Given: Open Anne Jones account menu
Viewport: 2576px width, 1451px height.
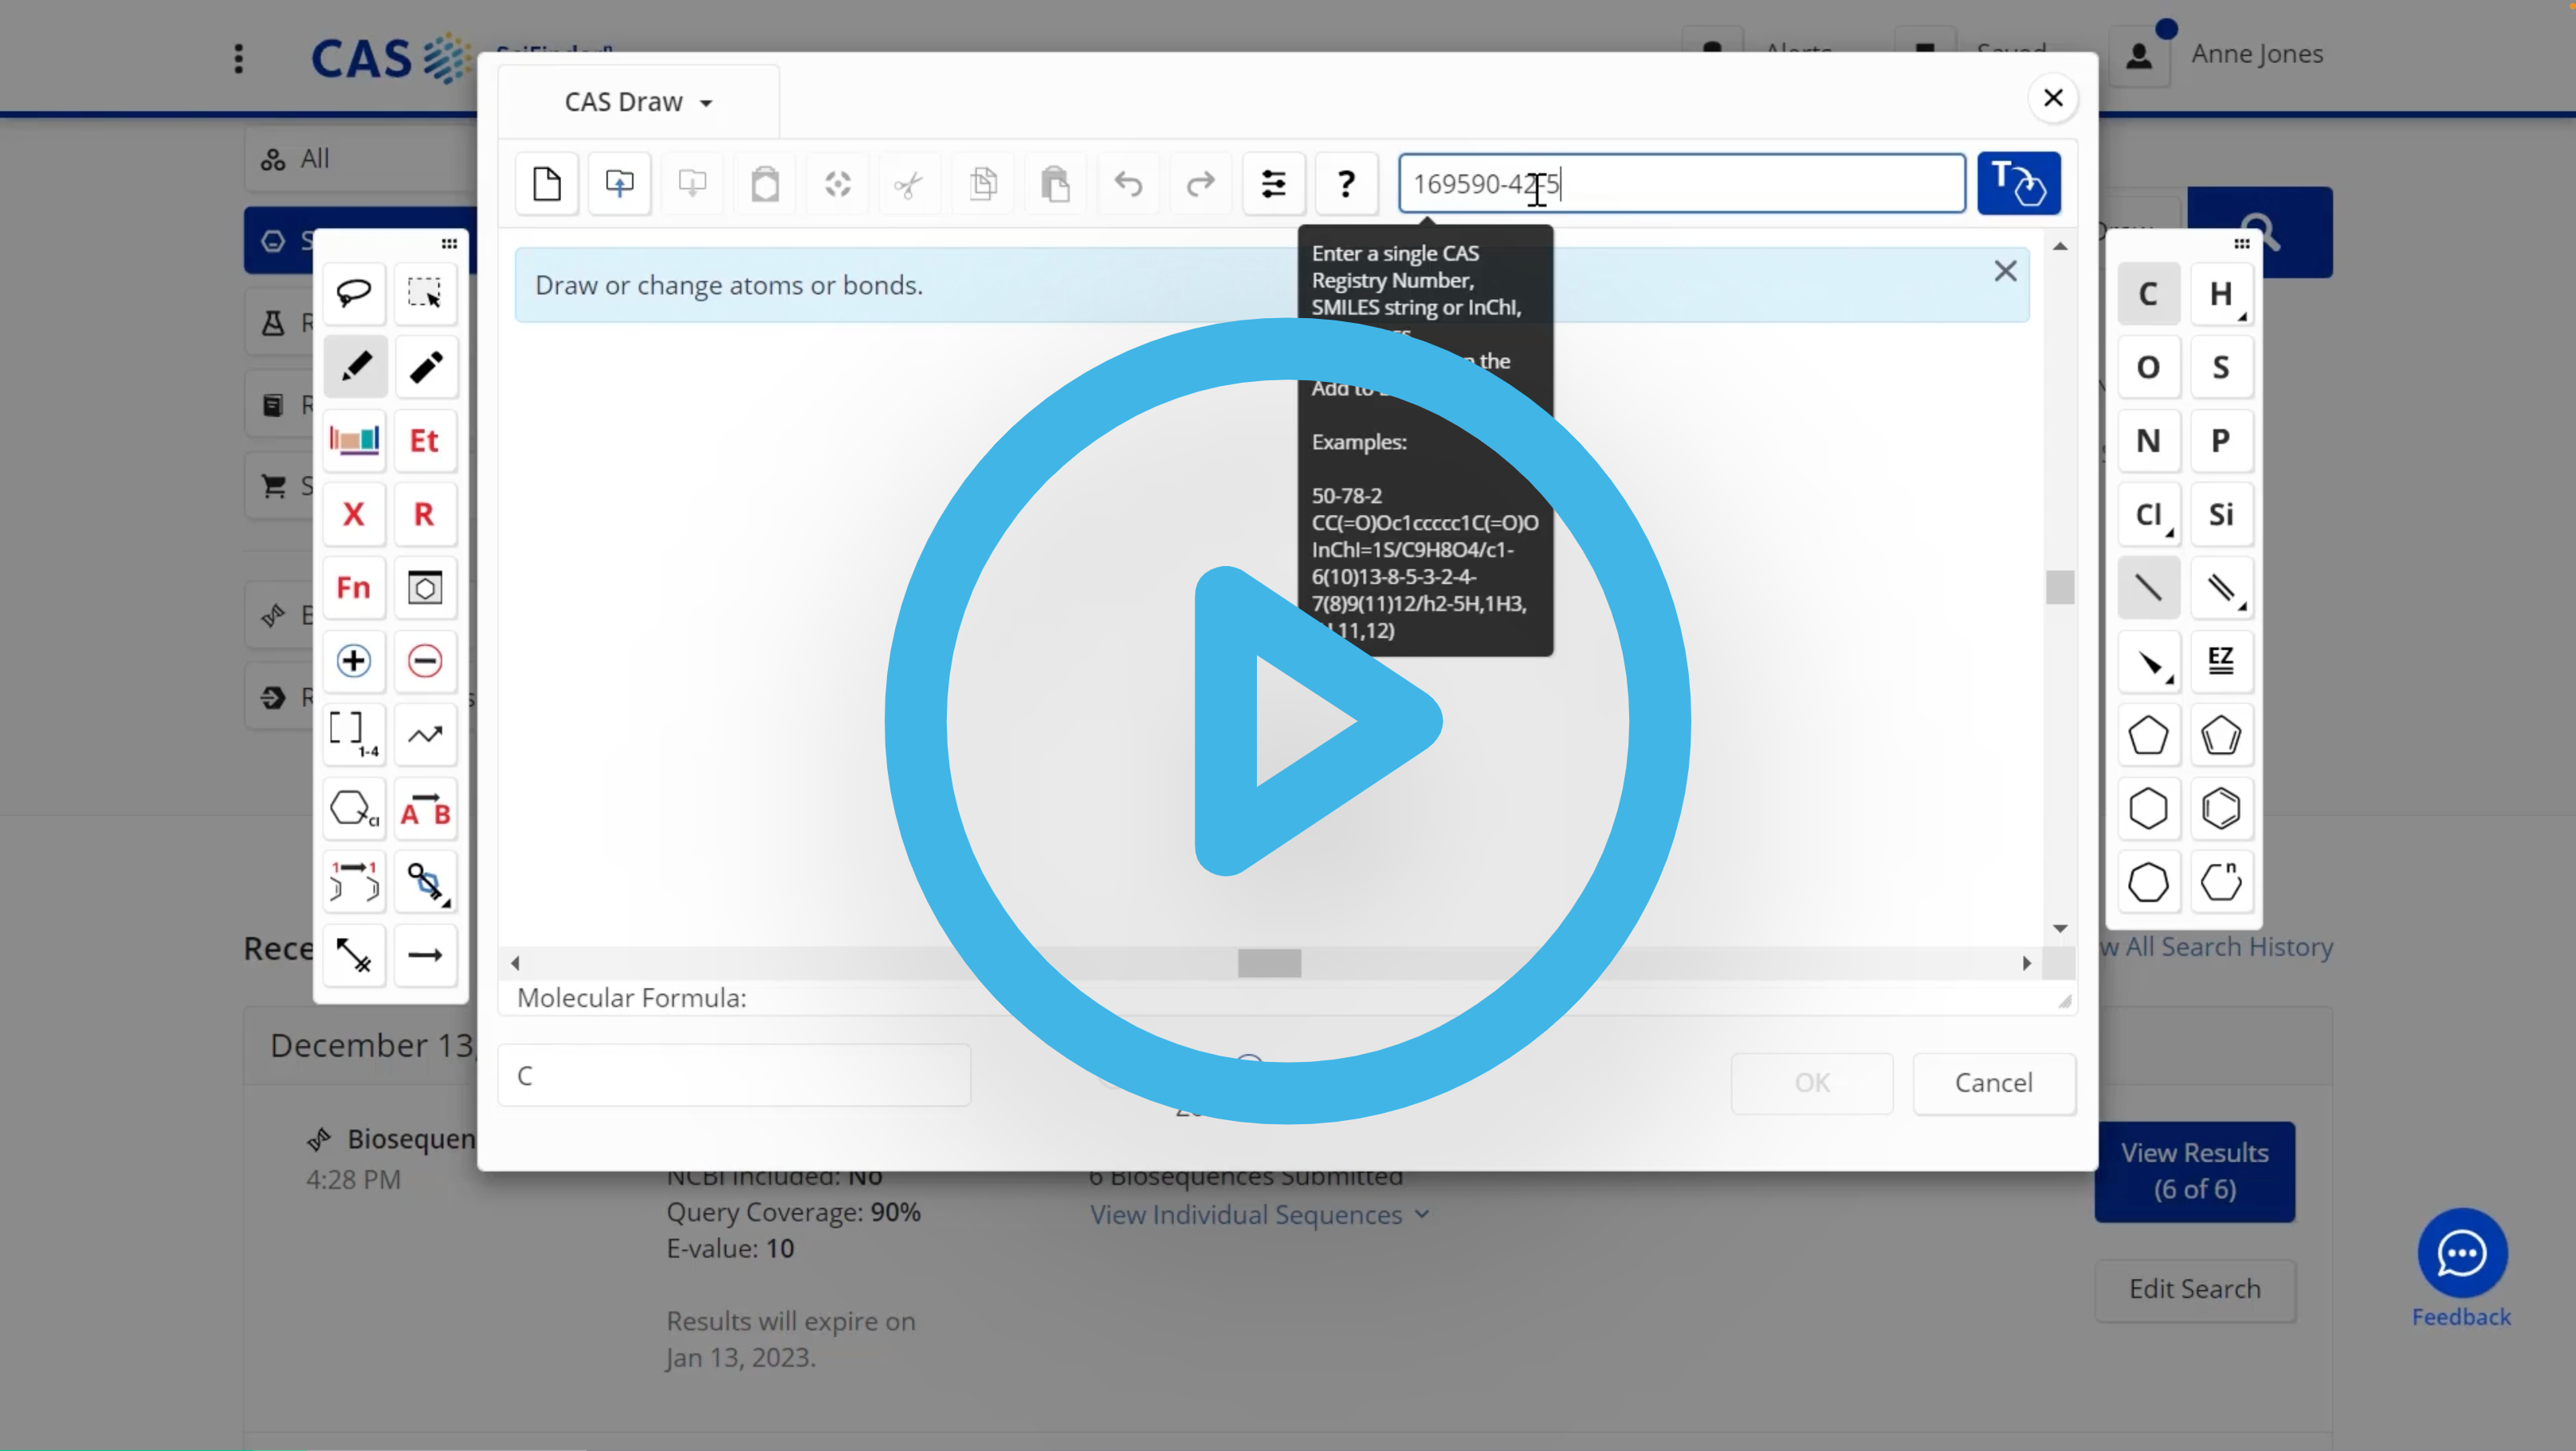Looking at the screenshot, I should [2217, 54].
